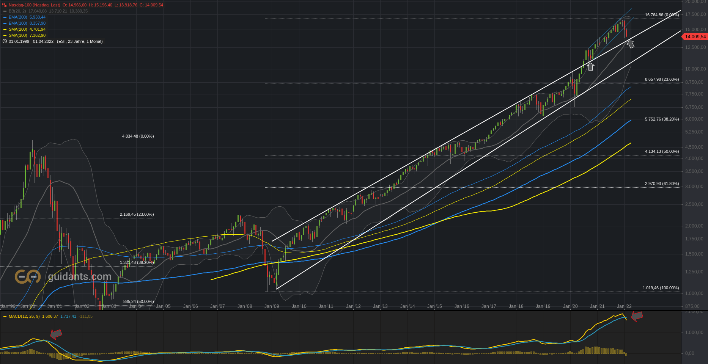Click the BB middle band value 13.710,21

pyautogui.click(x=58, y=11)
